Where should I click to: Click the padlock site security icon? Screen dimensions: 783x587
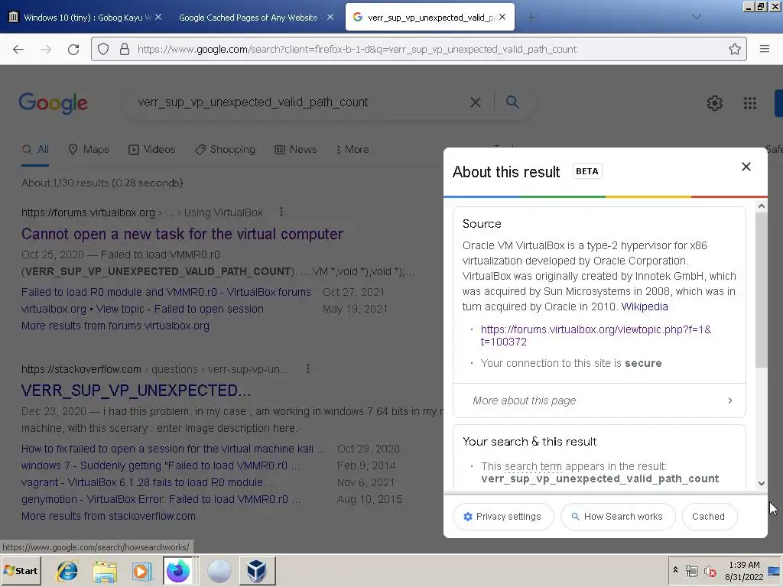[x=125, y=50]
